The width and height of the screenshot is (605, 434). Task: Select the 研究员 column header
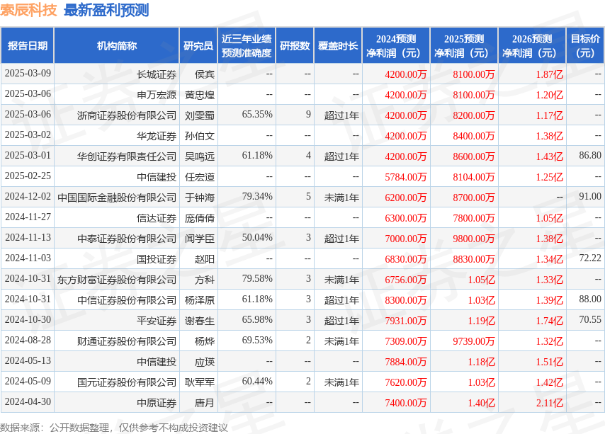(198, 46)
